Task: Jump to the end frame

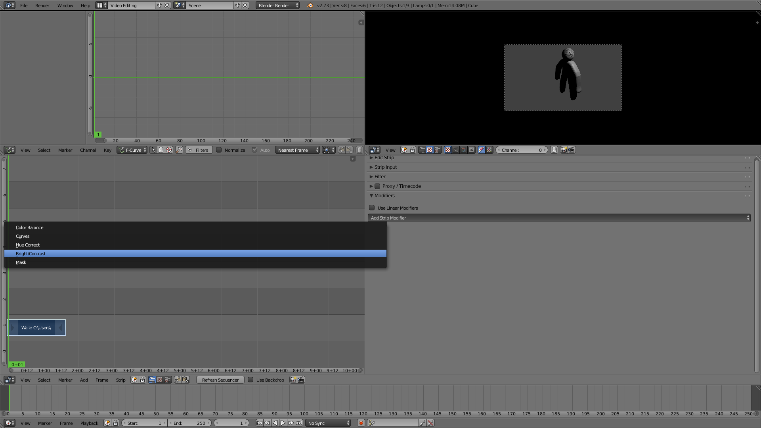Action: pyautogui.click(x=299, y=423)
